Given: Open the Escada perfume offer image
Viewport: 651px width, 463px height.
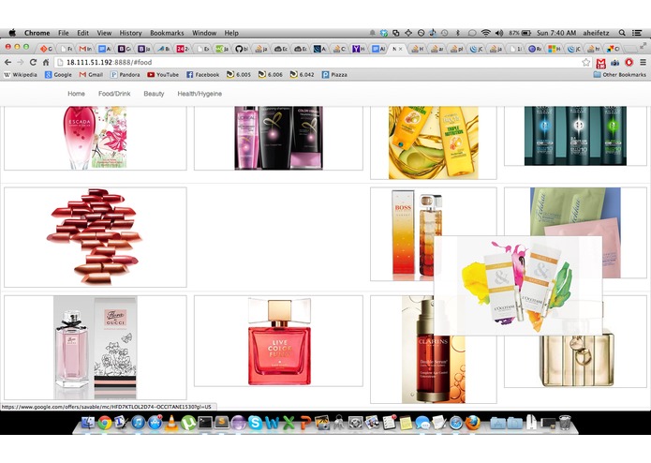Looking at the screenshot, I should (96, 138).
